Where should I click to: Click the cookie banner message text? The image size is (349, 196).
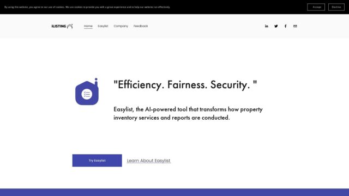pyautogui.click(x=87, y=7)
